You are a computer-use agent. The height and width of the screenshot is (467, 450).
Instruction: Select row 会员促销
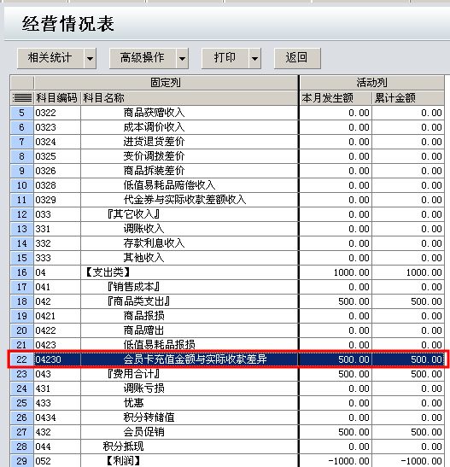coord(227,432)
